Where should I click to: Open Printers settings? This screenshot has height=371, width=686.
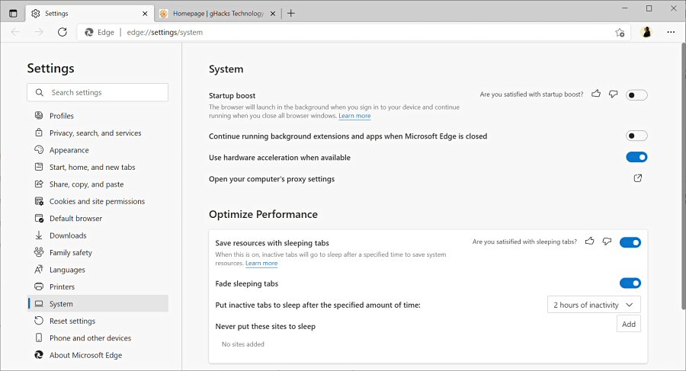point(98,286)
